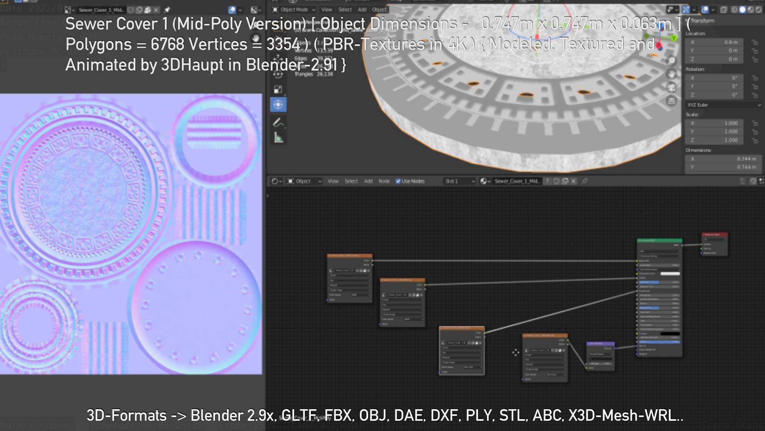This screenshot has width=765, height=431.
Task: Open the Node menu
Action: 384,181
